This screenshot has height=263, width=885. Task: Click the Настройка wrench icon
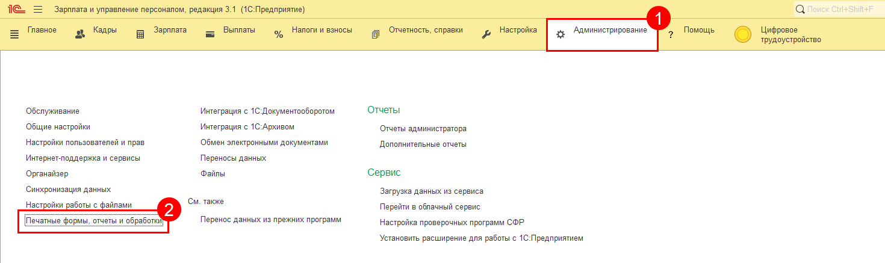pos(486,35)
